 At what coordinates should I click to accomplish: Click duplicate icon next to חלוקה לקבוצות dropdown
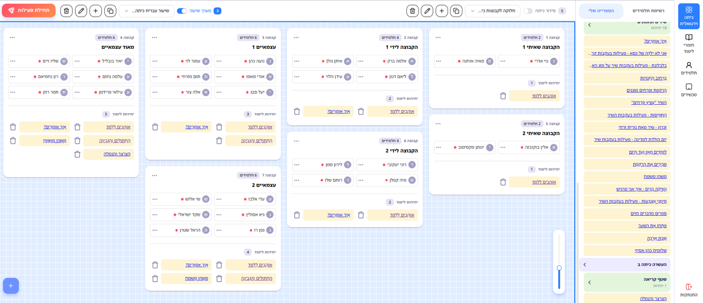click(456, 11)
